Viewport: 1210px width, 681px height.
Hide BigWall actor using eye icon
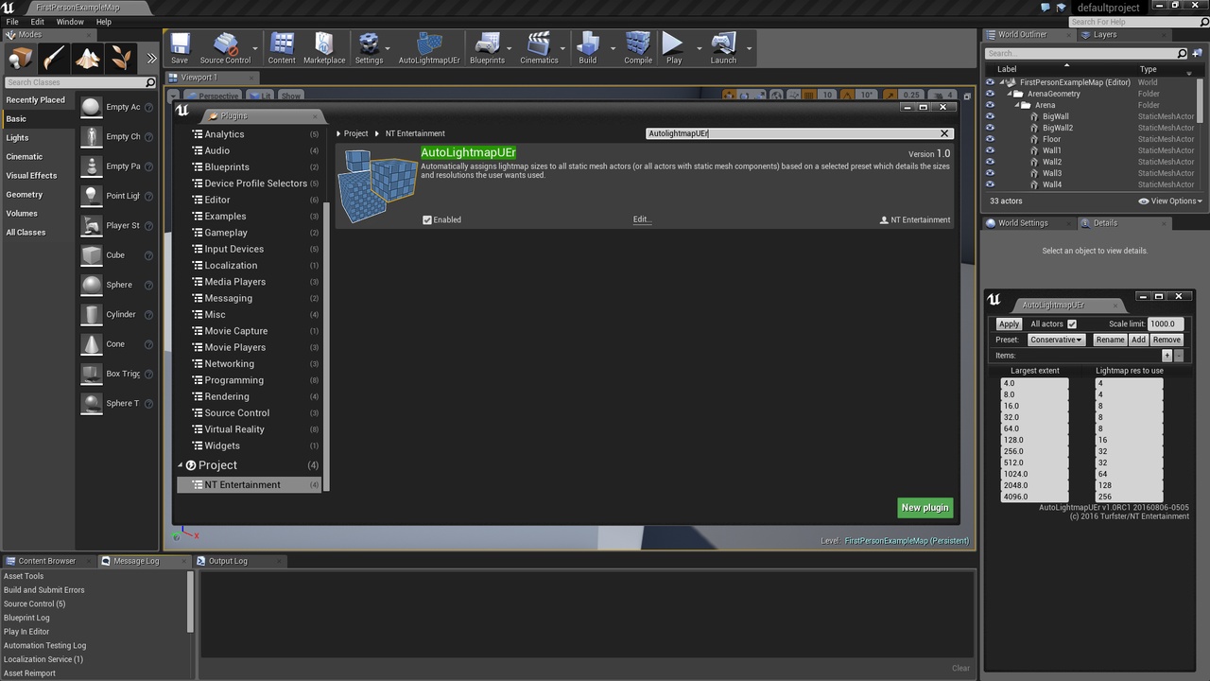(x=990, y=116)
